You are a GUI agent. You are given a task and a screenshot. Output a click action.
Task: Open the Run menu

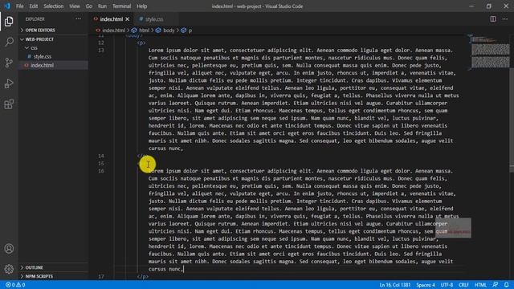coord(102,6)
